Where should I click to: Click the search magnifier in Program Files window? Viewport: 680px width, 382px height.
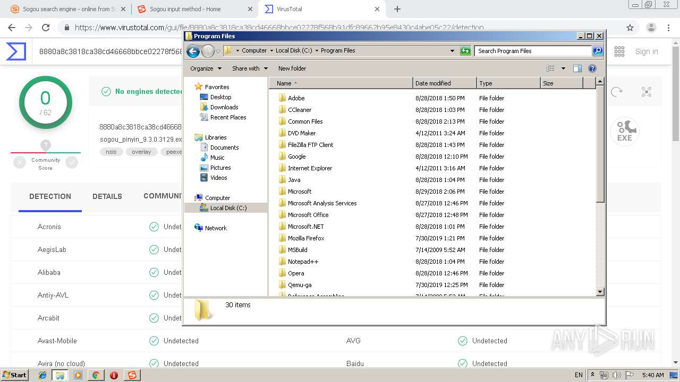598,51
